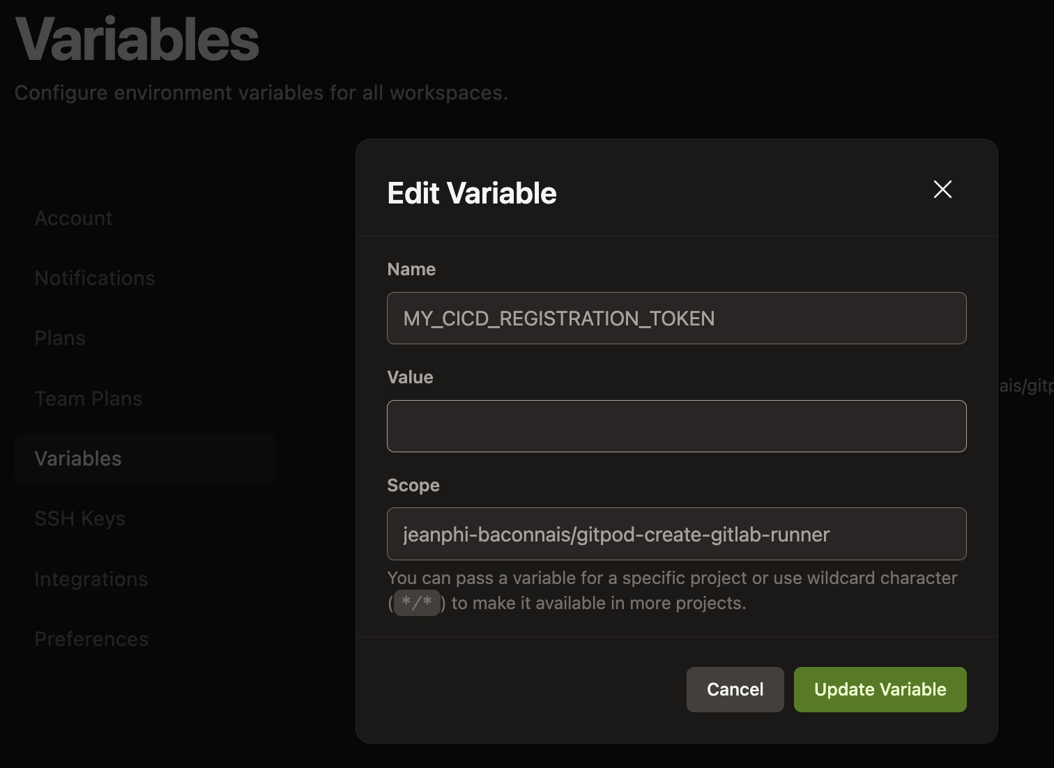The image size is (1054, 768).
Task: Click the Name field label
Action: (x=411, y=269)
